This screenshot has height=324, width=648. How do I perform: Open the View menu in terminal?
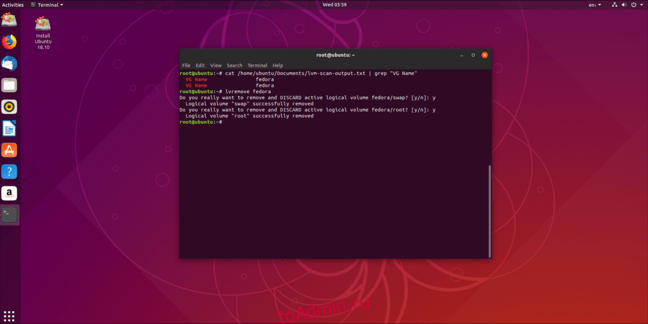[x=216, y=65]
